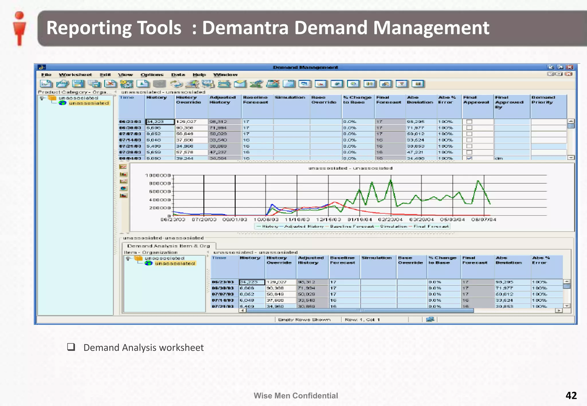587x406 pixels.
Task: Check Final Approval for 07/28/03 row
Action: 469,152
